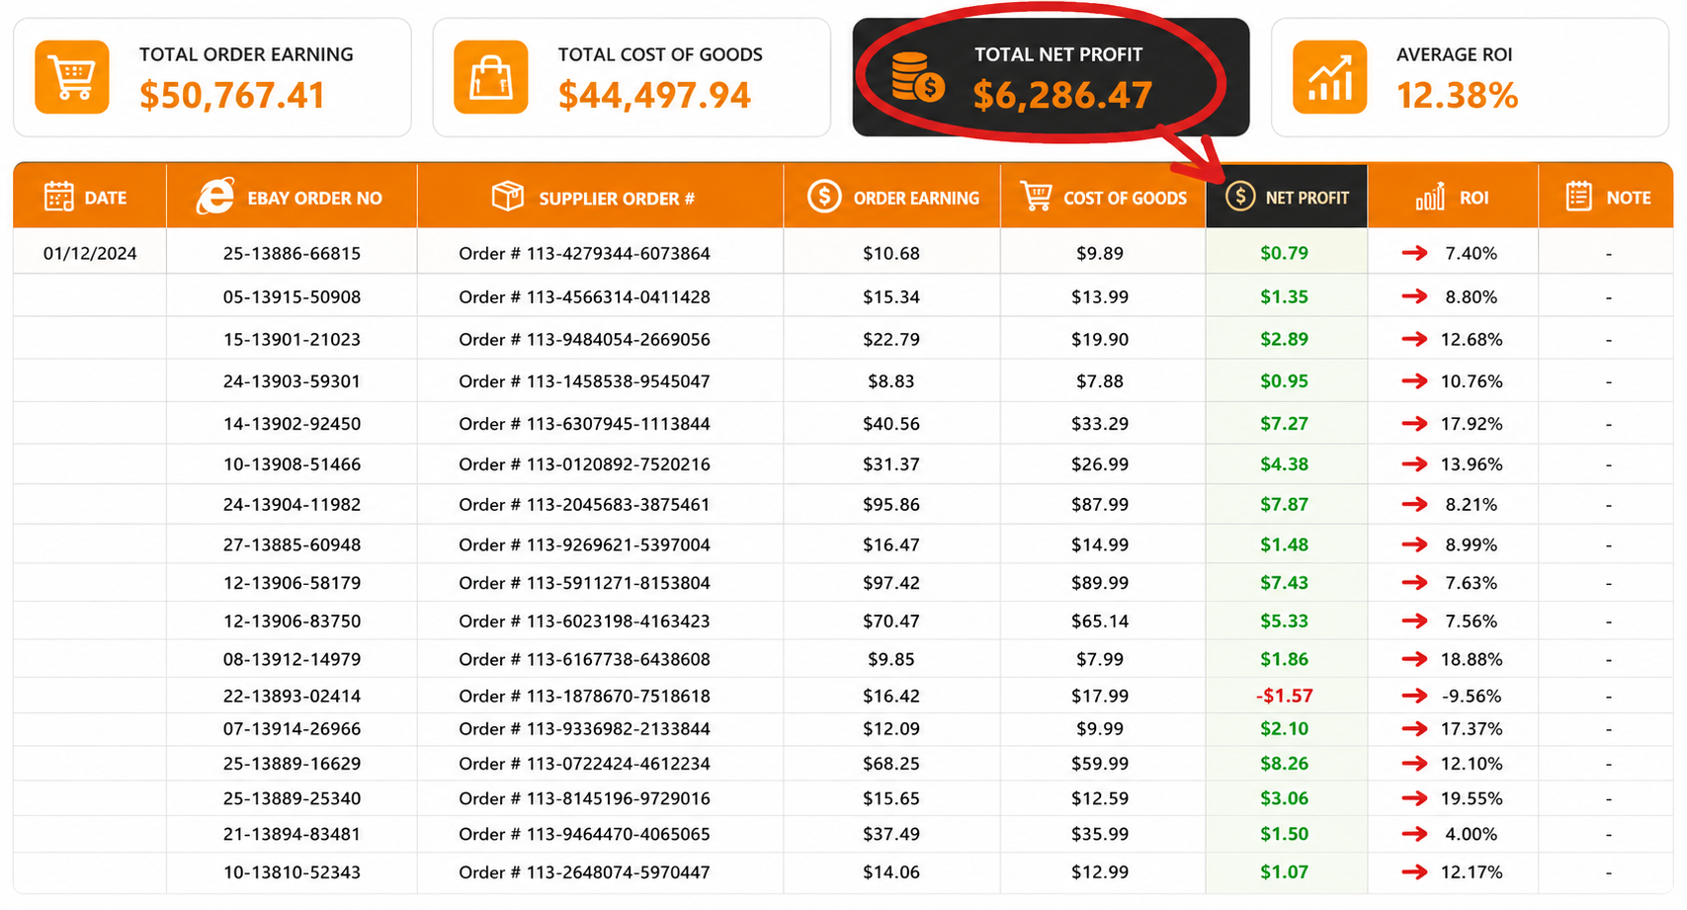Sort by the ROI column header label
1687x910 pixels.
1474,198
